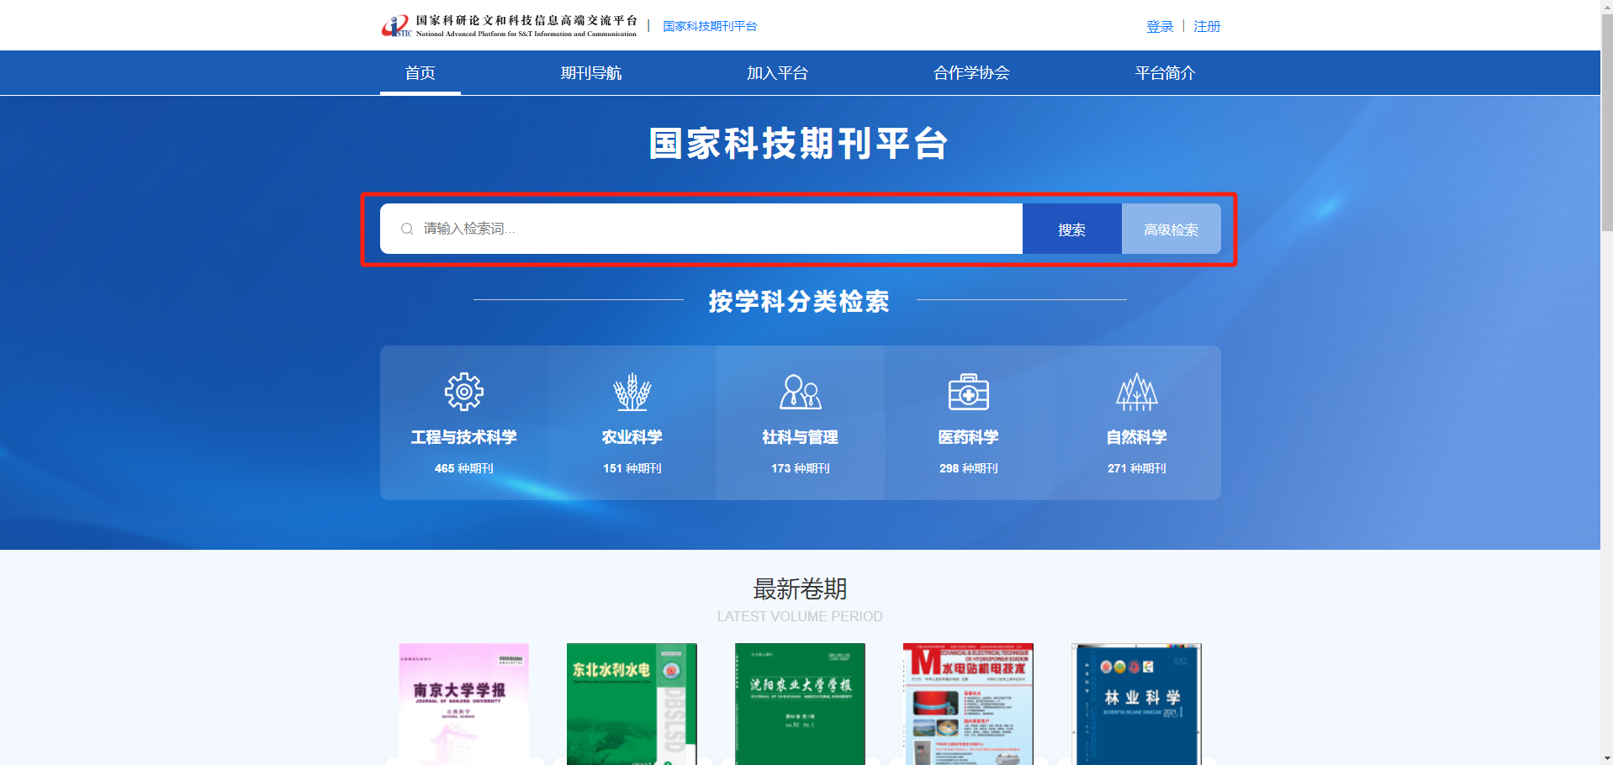Click the 自然科学 category label
This screenshot has width=1613, height=765.
(x=1137, y=437)
